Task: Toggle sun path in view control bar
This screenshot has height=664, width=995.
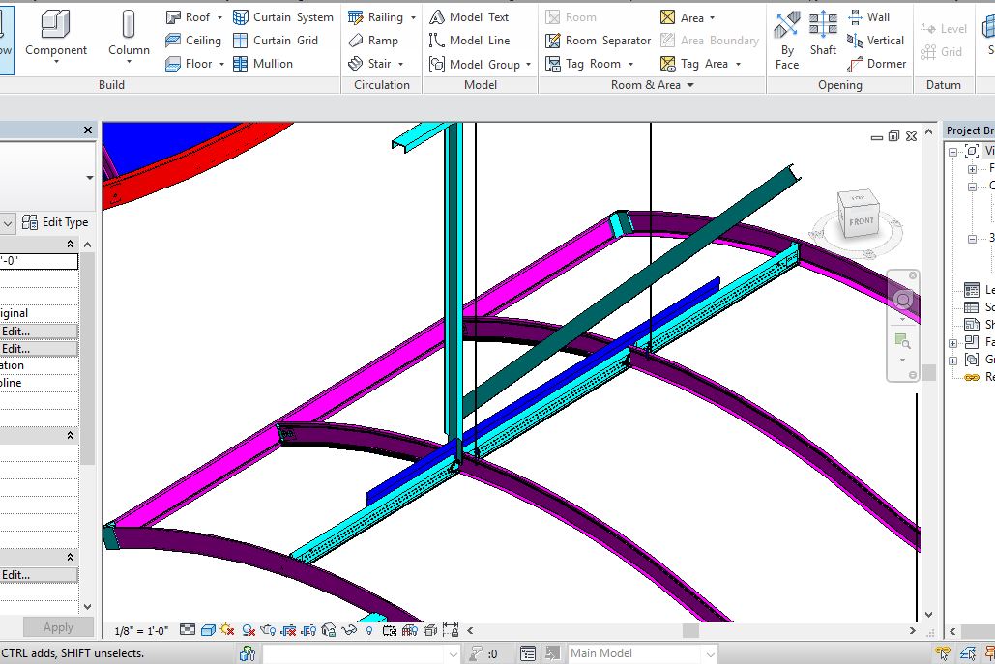Action: 227,631
